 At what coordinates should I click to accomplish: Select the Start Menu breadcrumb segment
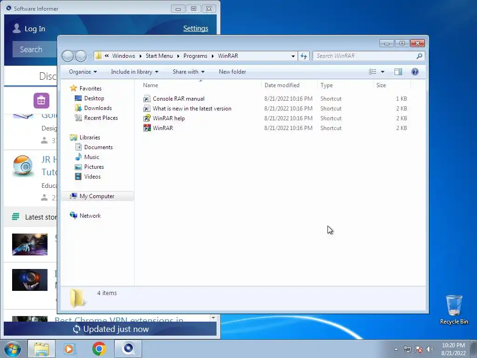click(x=159, y=56)
